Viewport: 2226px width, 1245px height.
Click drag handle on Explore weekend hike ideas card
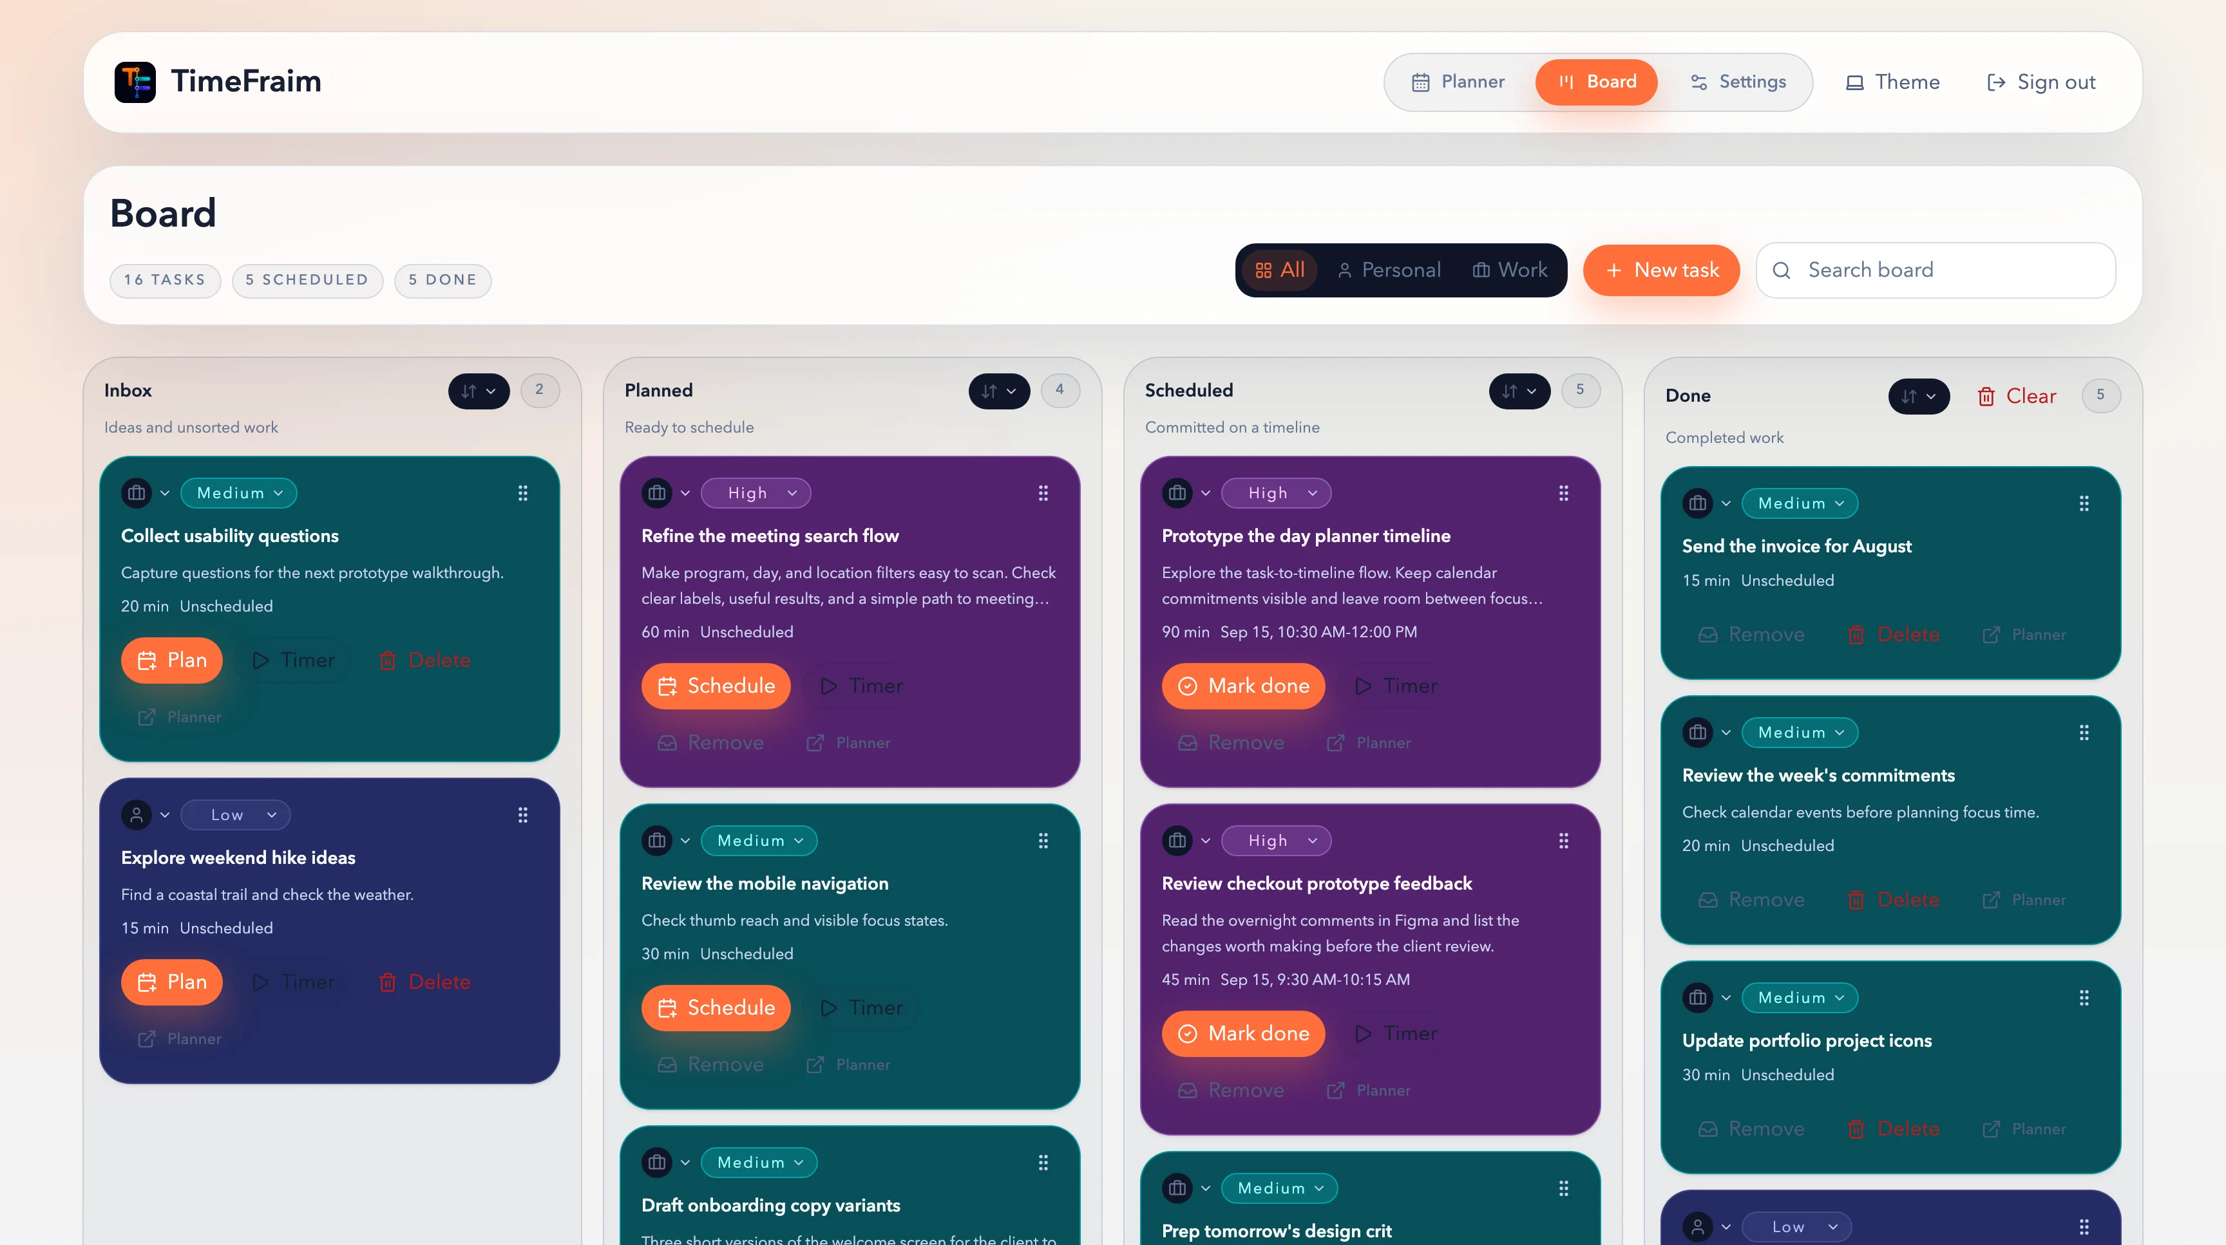[523, 815]
